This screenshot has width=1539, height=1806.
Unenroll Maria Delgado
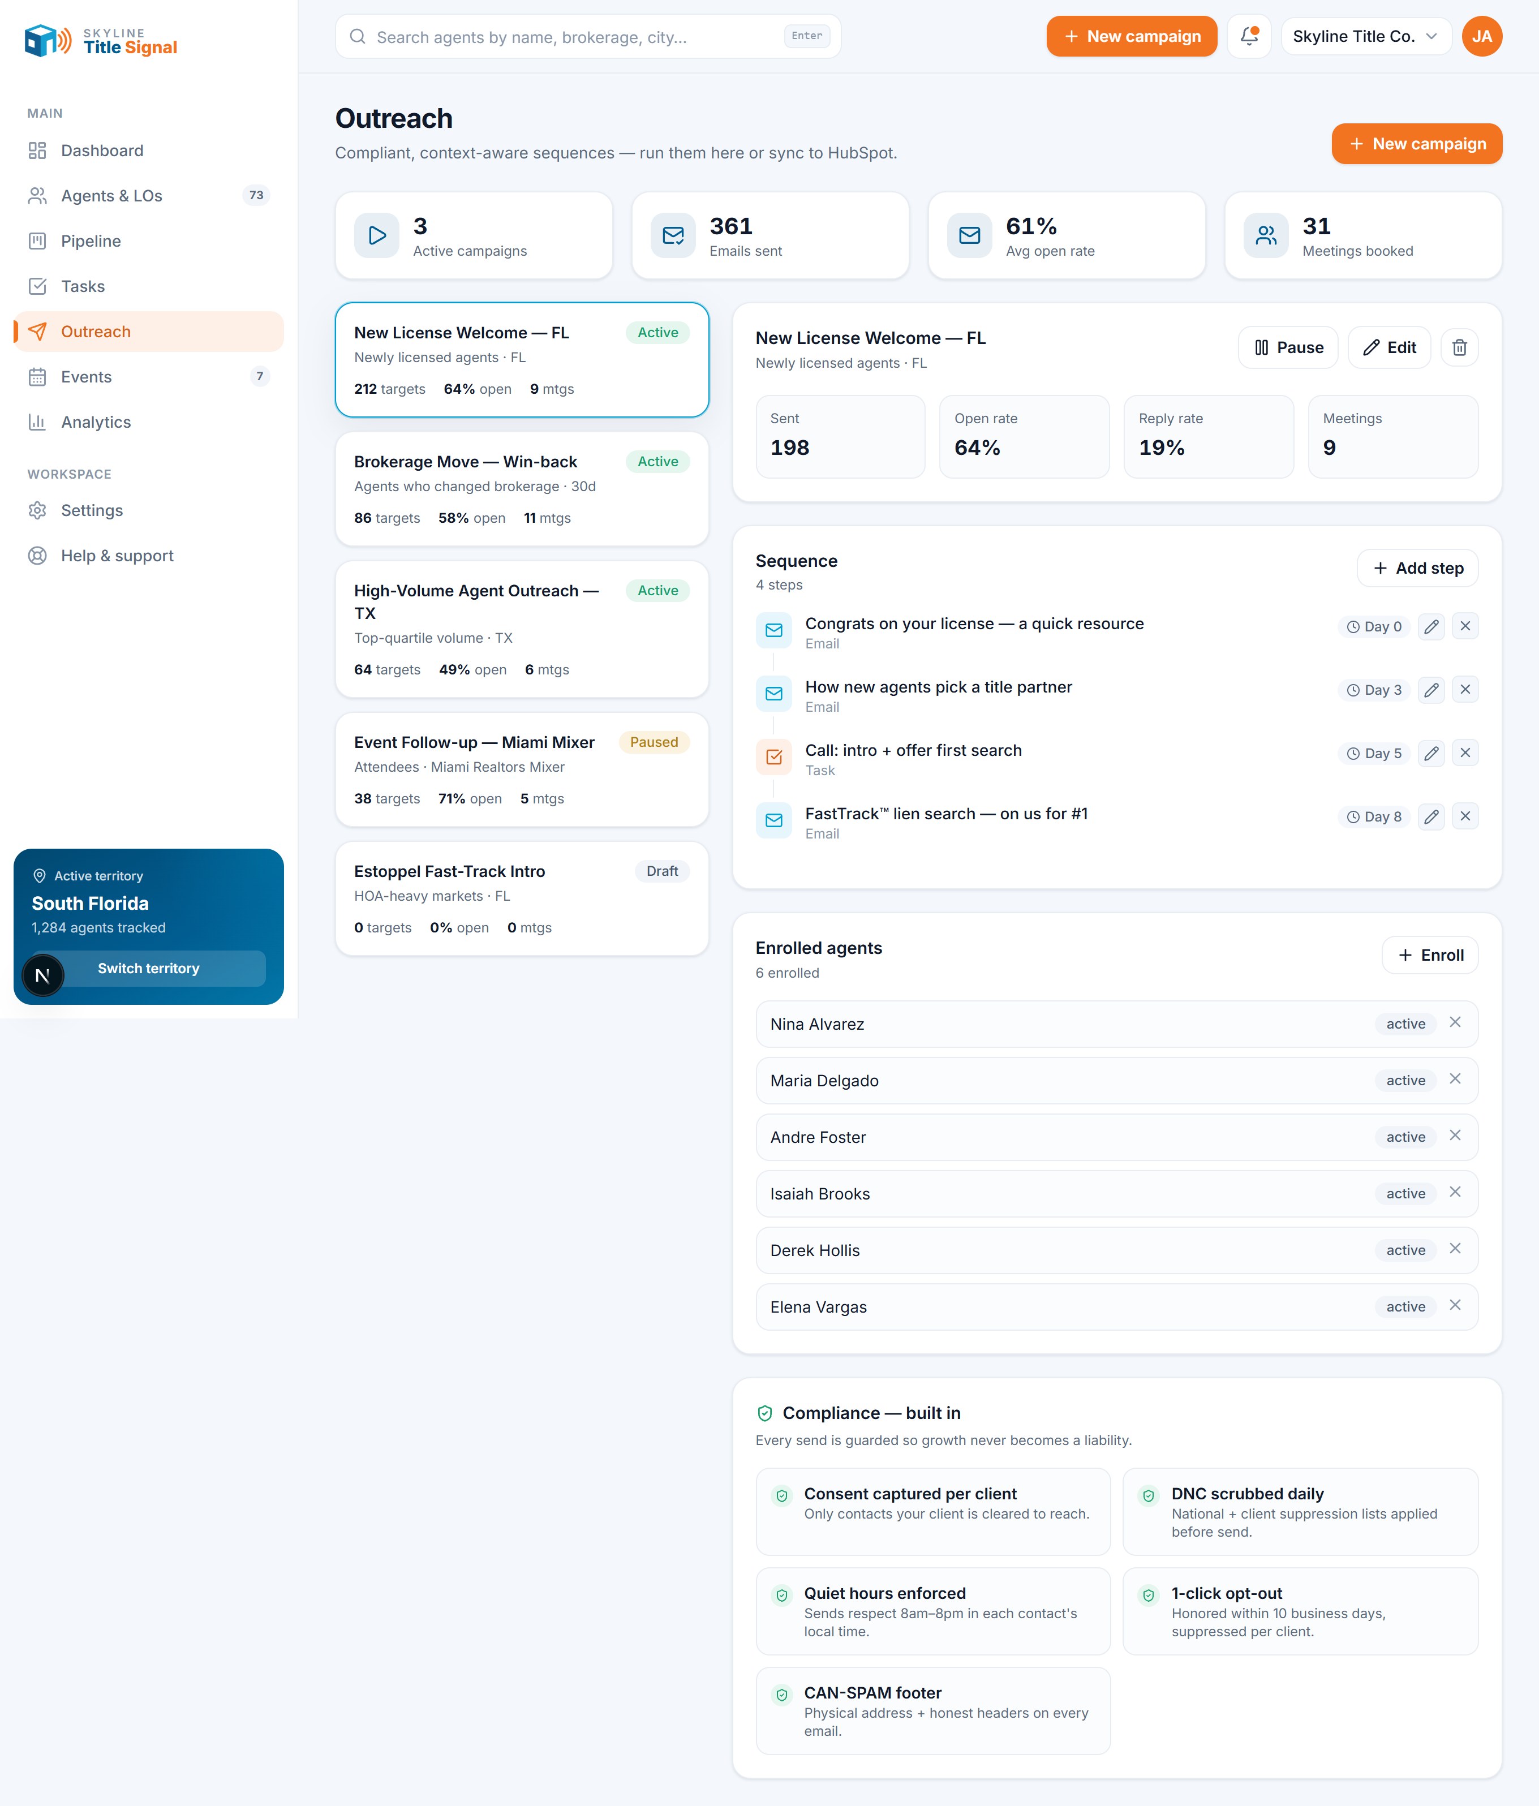coord(1455,1079)
